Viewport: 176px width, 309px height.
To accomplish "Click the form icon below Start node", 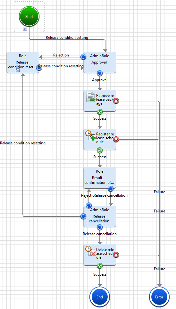I will point(25,29).
